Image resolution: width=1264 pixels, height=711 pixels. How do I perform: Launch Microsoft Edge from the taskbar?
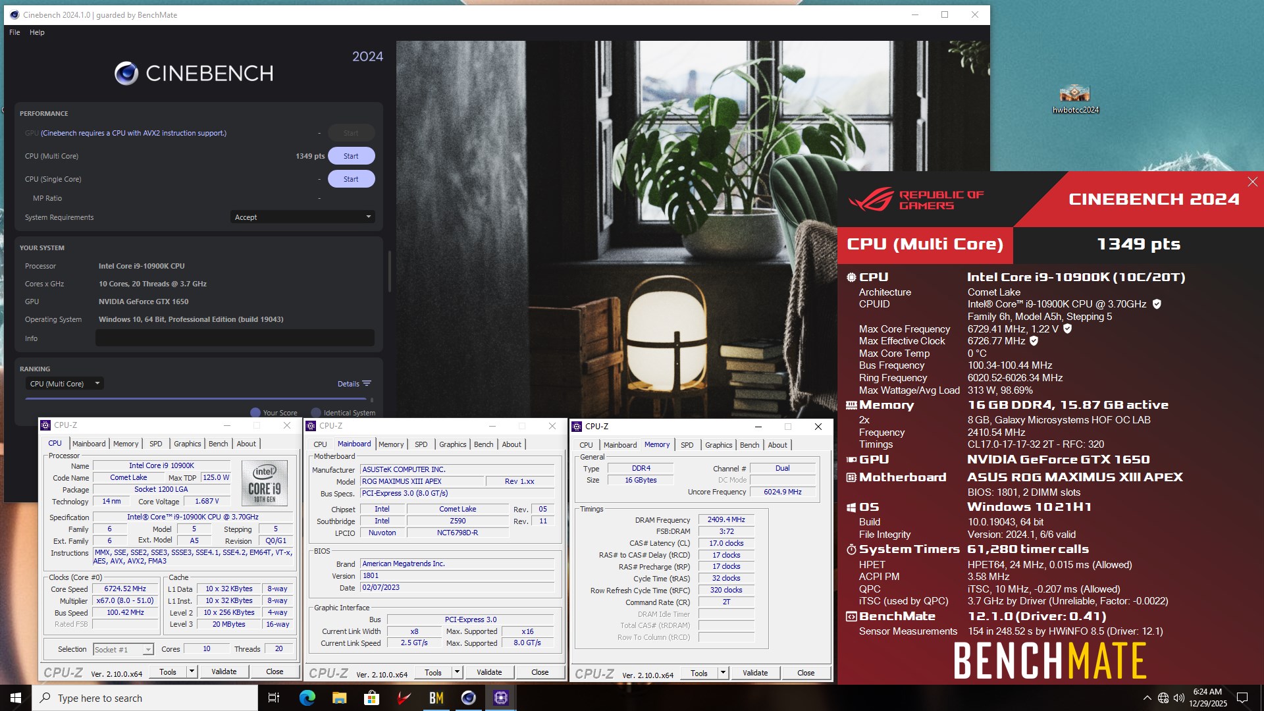(307, 698)
